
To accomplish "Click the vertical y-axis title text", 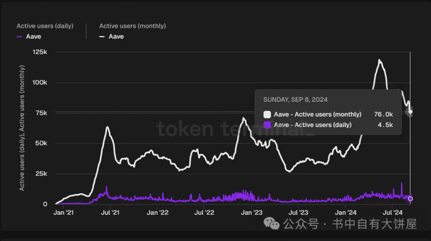I will coord(22,128).
